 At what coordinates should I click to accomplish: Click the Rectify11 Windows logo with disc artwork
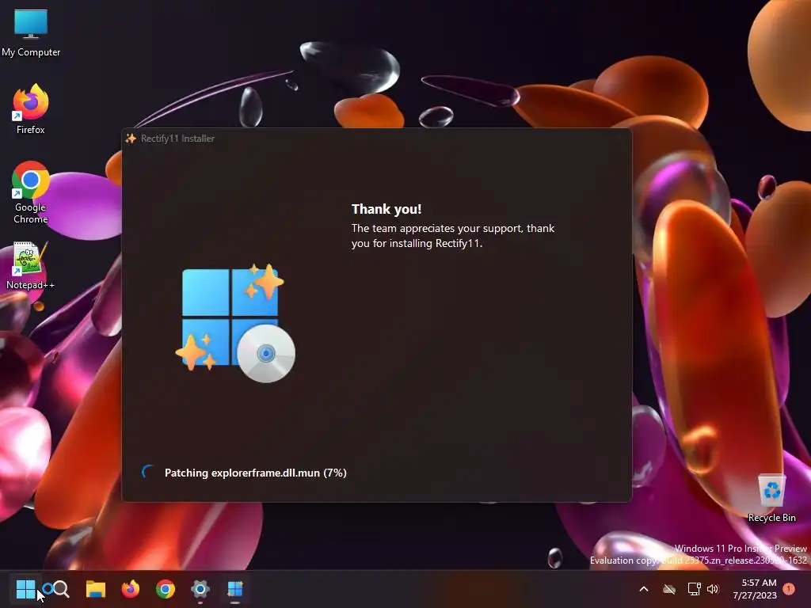pos(235,323)
